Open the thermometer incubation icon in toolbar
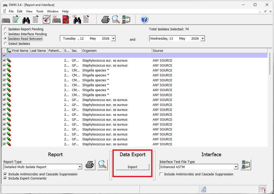274x194 pixels. coord(46,19)
